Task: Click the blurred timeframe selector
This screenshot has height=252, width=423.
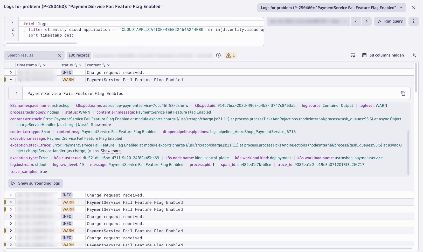Action: pos(308,21)
